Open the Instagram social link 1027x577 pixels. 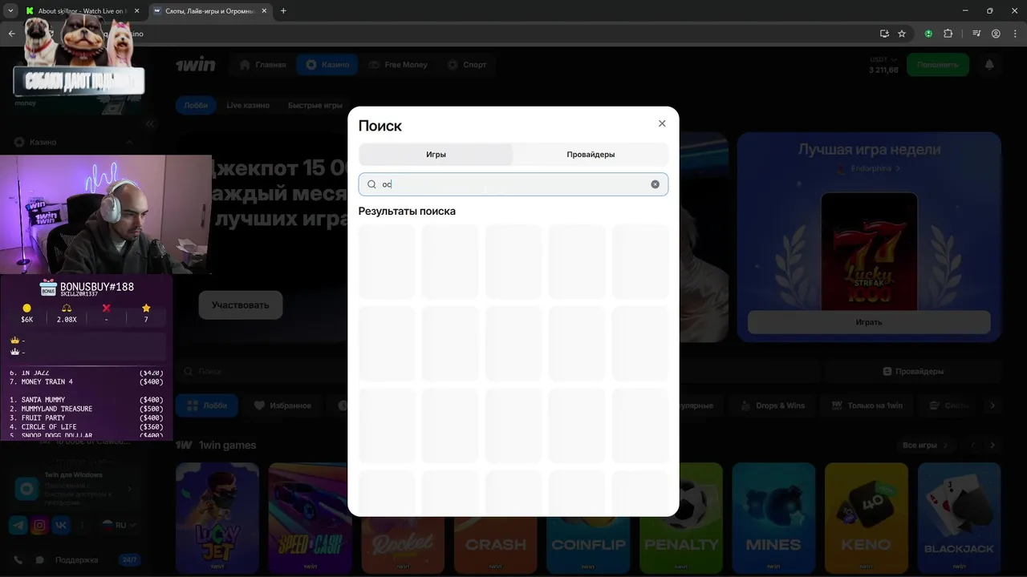pos(39,525)
